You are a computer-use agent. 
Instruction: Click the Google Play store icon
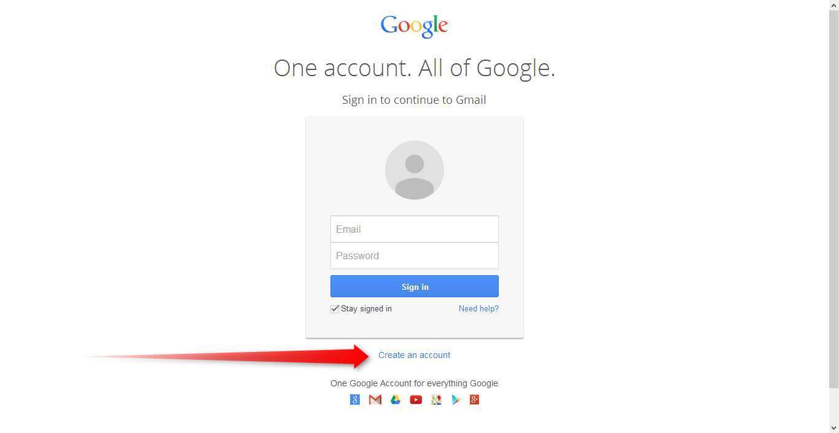coord(456,400)
